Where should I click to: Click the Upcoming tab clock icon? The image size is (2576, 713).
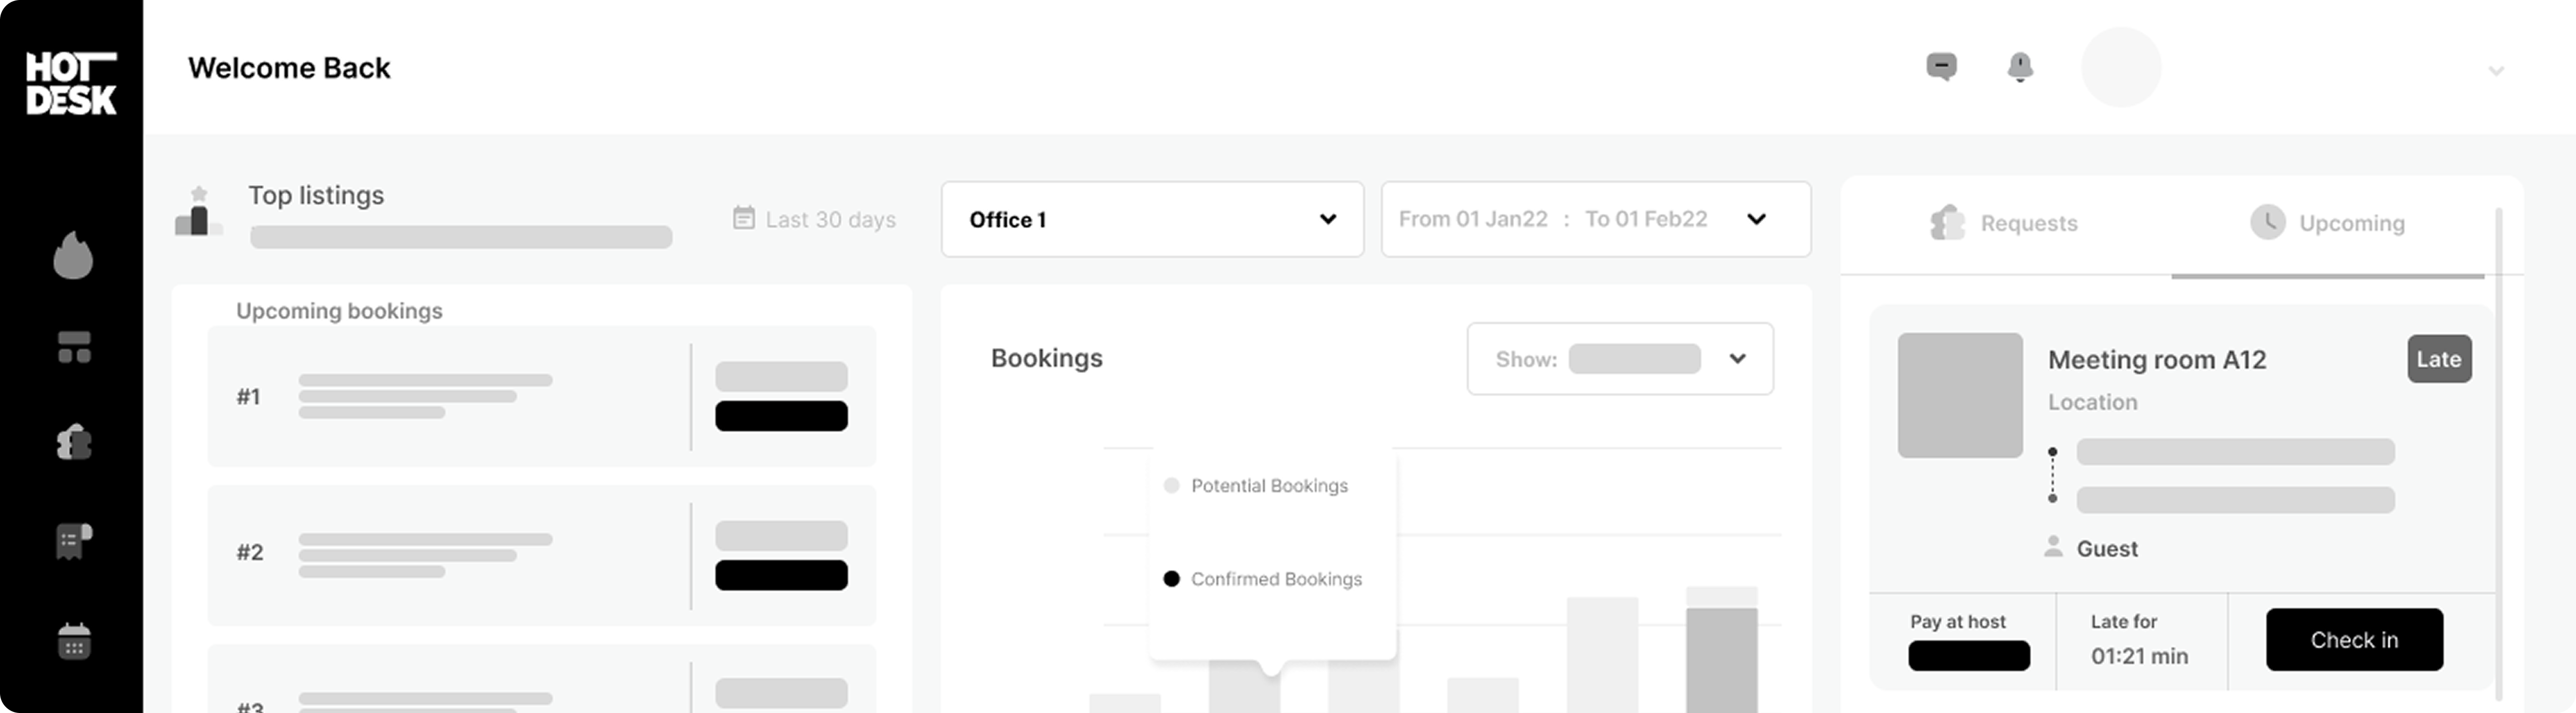[2267, 222]
